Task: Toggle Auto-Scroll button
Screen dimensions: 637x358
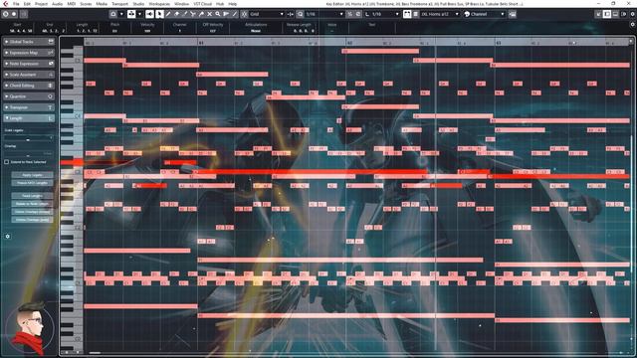Action: pos(131,14)
